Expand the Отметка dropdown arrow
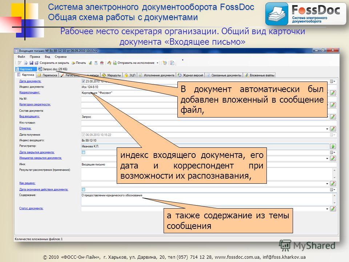The height and width of the screenshot is (262, 349). (327, 129)
